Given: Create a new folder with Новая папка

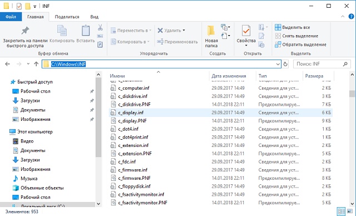Looking at the screenshot, I should 211,36.
